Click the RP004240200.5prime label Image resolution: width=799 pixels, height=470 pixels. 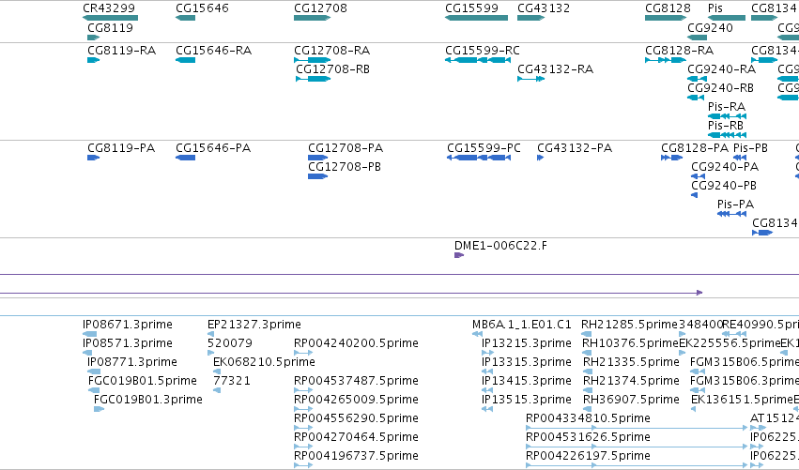click(x=356, y=342)
